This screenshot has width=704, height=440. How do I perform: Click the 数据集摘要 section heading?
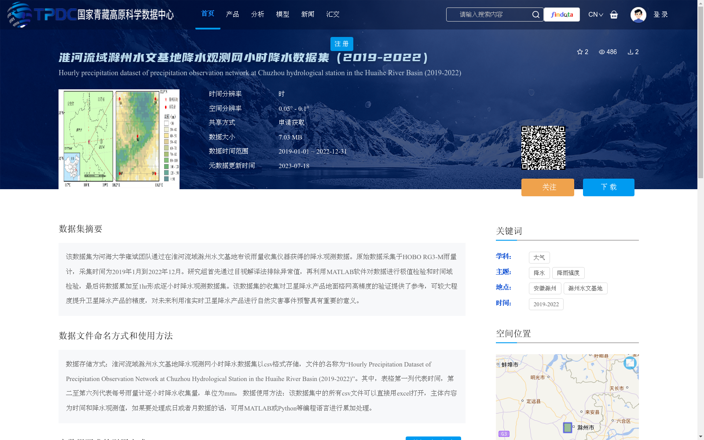[81, 229]
